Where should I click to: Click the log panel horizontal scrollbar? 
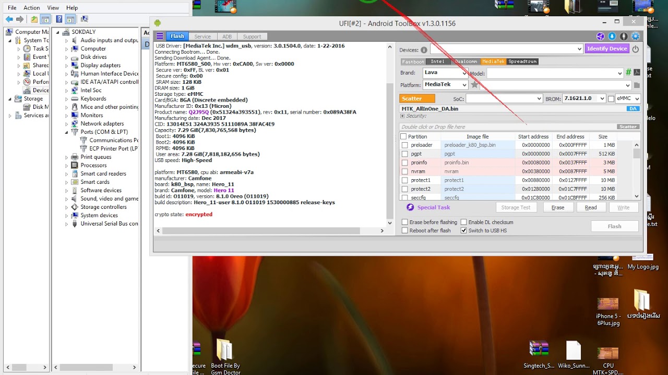tap(270, 230)
